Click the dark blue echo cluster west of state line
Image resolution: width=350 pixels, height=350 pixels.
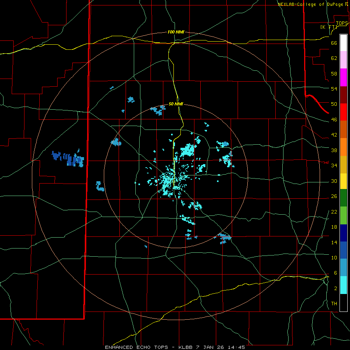(x=68, y=158)
